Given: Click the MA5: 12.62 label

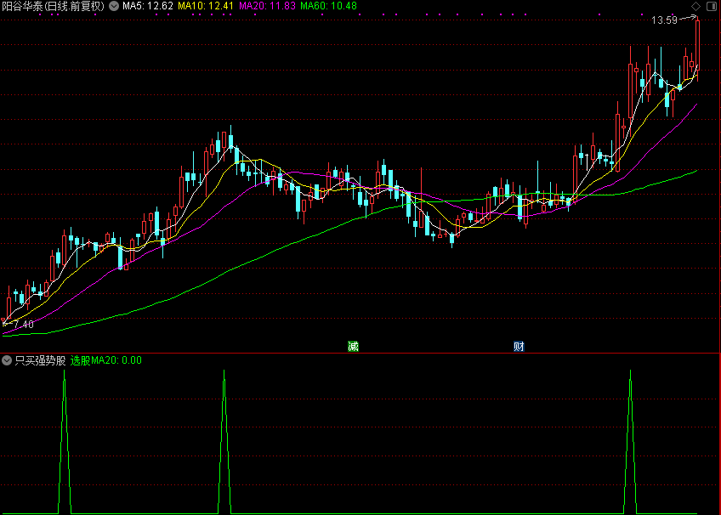Looking at the screenshot, I should coord(148,6).
